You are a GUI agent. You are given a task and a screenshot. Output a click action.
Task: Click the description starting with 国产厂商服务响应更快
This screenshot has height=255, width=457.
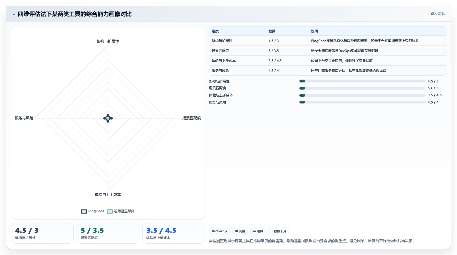(349, 71)
